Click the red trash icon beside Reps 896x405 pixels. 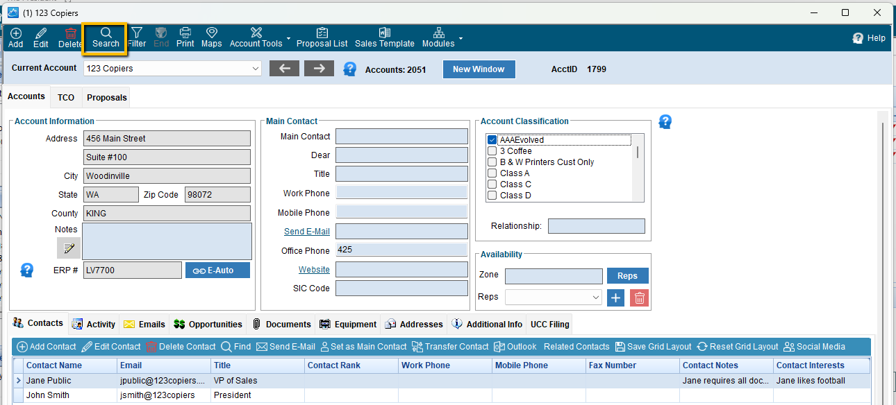pyautogui.click(x=639, y=298)
